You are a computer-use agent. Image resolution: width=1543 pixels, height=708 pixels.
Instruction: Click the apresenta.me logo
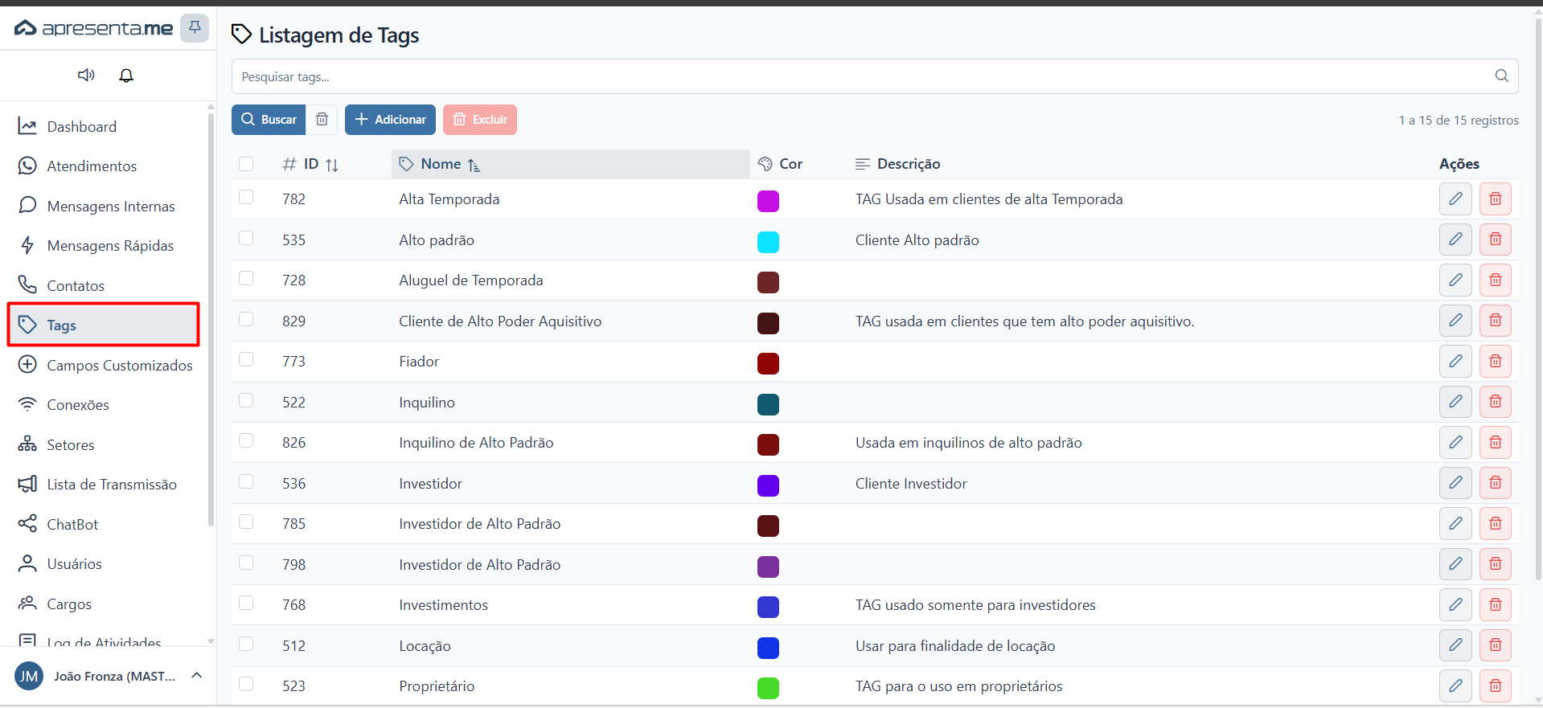tap(93, 28)
